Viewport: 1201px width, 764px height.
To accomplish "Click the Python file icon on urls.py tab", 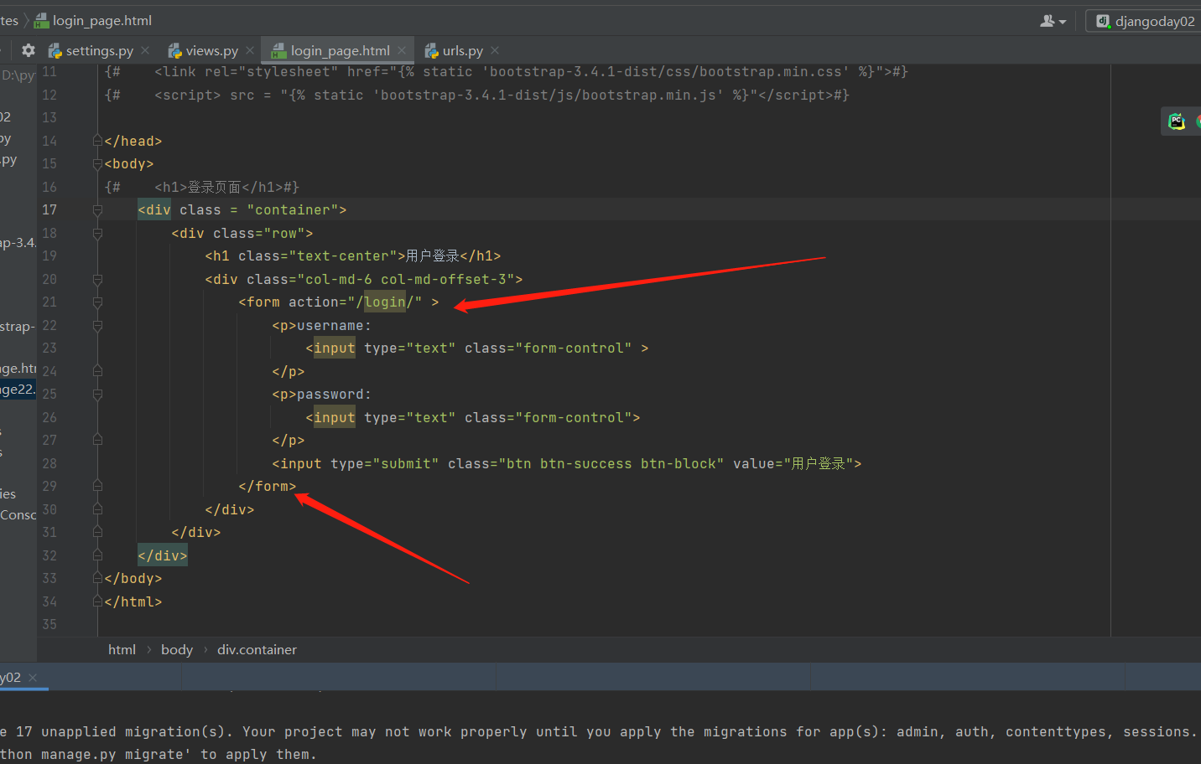I will click(x=432, y=51).
